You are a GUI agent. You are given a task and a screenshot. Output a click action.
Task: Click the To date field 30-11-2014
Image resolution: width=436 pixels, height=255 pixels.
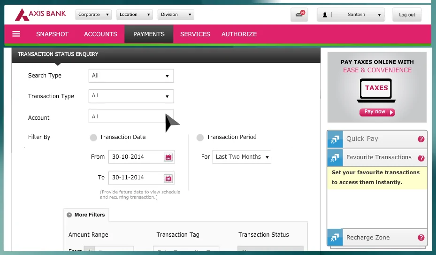[x=141, y=178]
